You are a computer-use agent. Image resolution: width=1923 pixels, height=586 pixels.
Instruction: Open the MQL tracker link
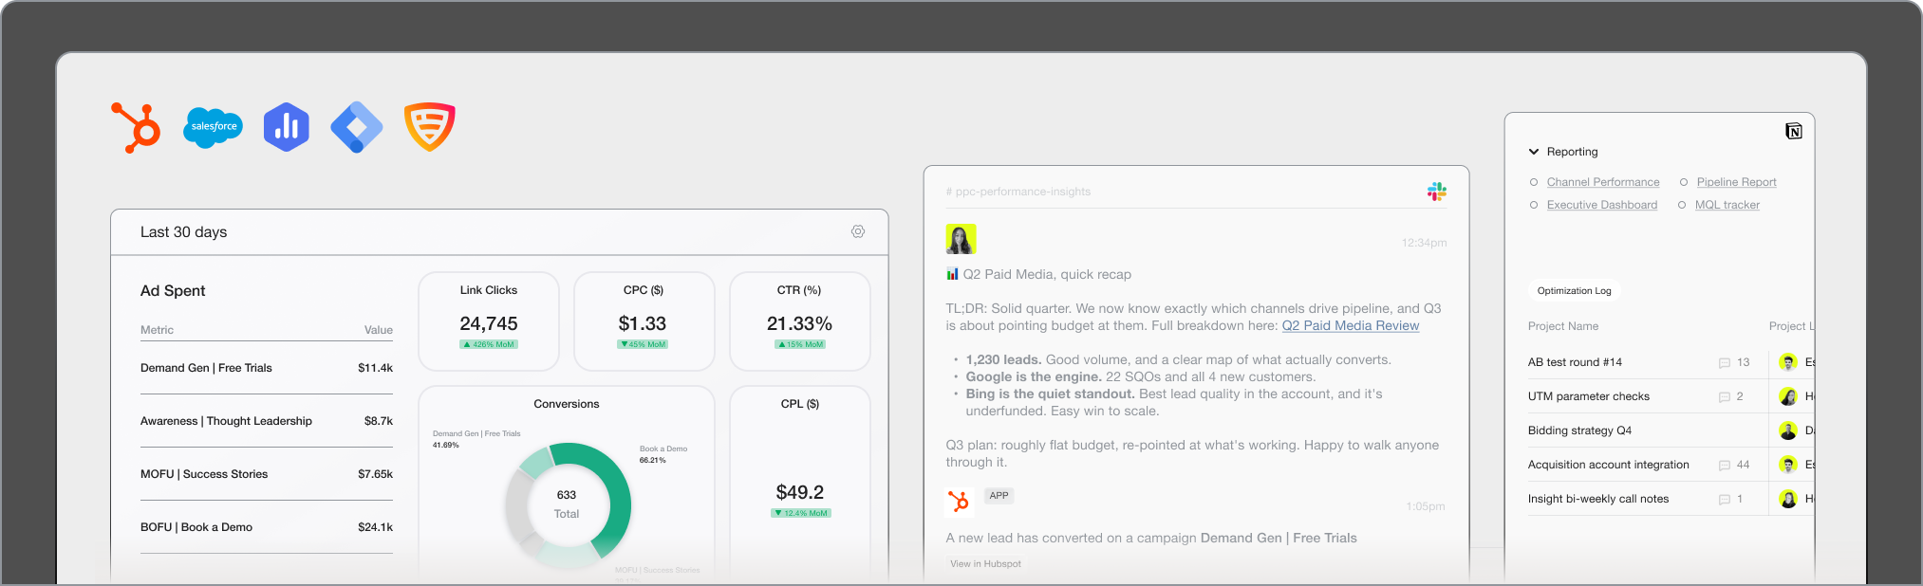[x=1727, y=205]
